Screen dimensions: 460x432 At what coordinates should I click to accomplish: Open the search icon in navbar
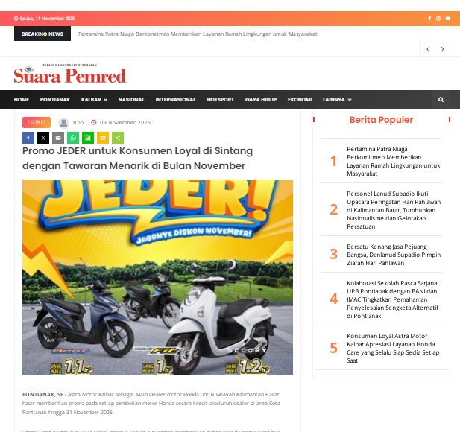[441, 99]
